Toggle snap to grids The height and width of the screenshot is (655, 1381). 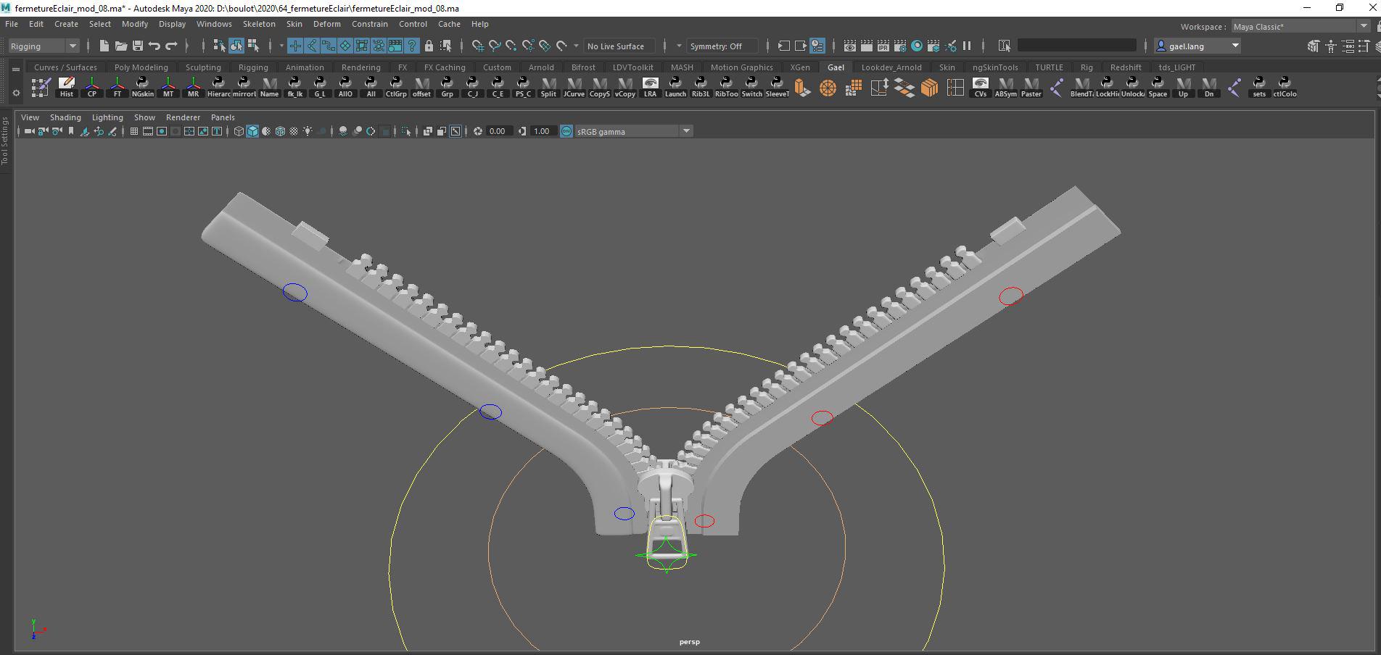pos(478,46)
